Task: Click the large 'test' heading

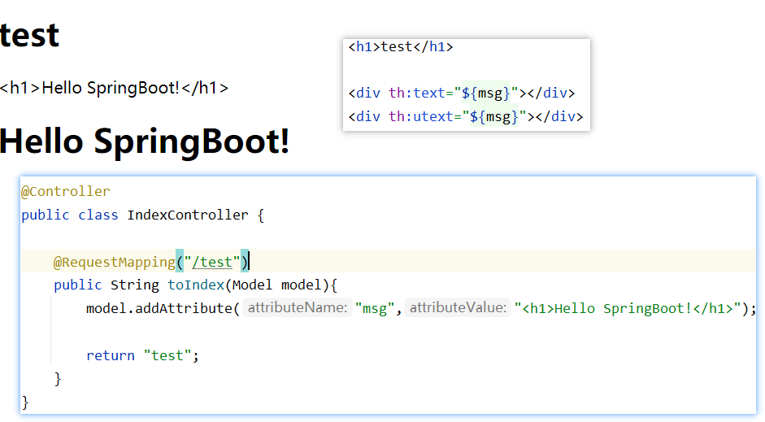Action: [x=29, y=36]
